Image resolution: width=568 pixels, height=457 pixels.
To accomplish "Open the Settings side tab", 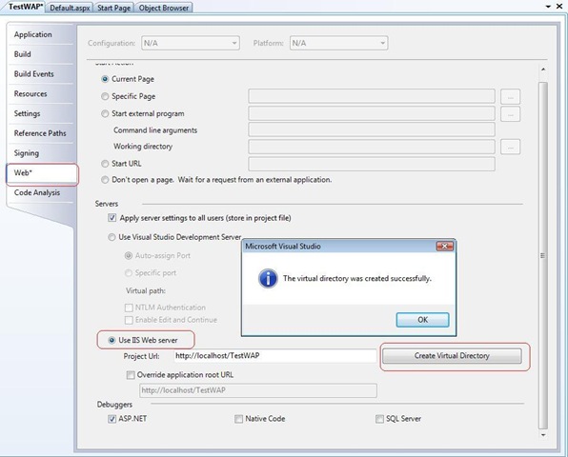I will coord(41,113).
